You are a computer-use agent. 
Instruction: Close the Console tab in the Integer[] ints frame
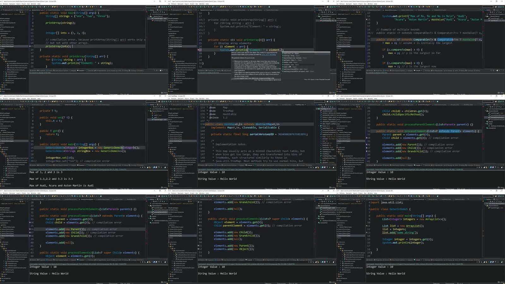[x=85, y=70]
